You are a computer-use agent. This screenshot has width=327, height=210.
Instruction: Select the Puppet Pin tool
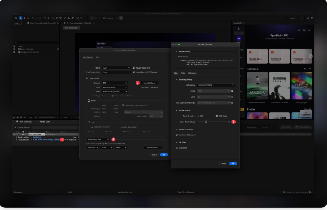click(x=81, y=18)
